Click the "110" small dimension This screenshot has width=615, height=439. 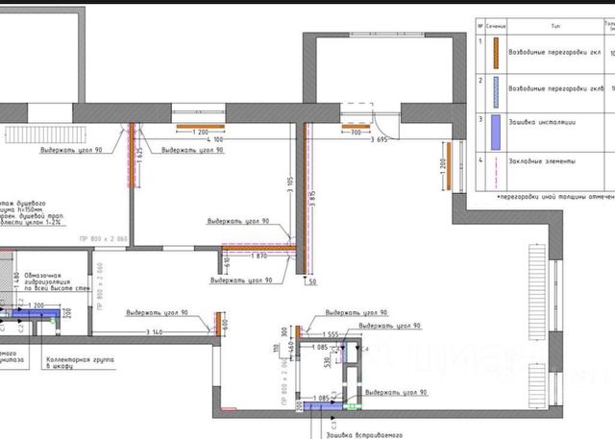[276, 348]
